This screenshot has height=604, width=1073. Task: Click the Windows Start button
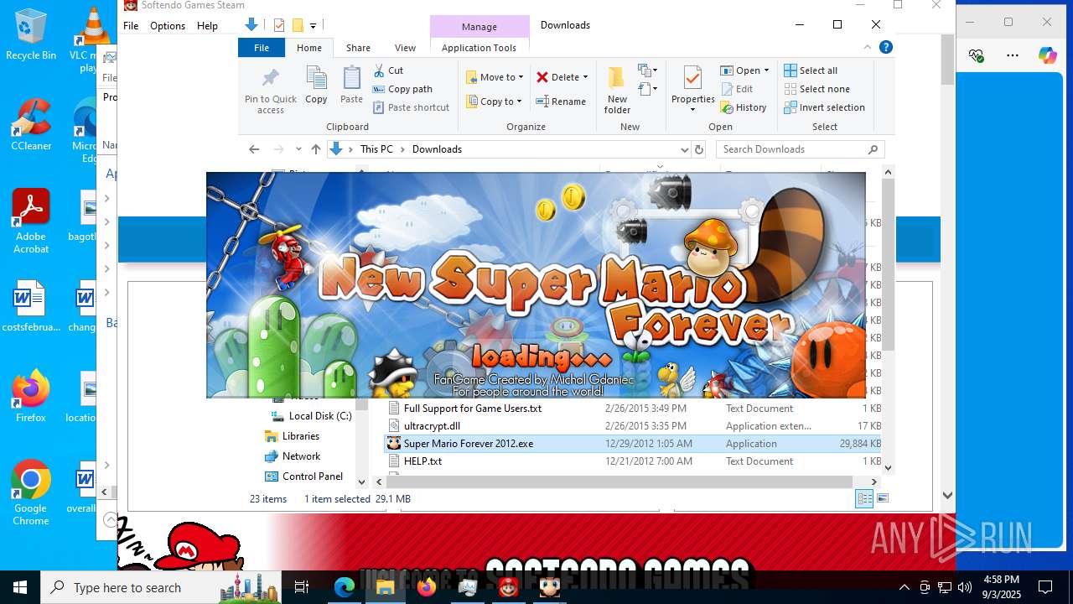[20, 587]
